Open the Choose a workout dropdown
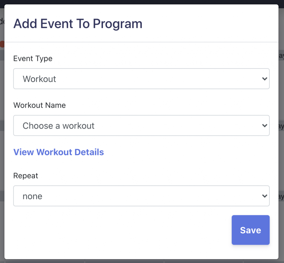The width and height of the screenshot is (284, 263). tap(141, 126)
